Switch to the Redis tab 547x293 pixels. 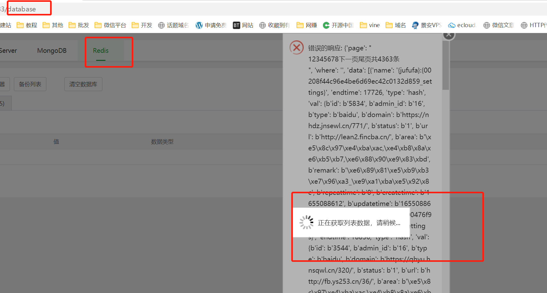[x=101, y=51]
